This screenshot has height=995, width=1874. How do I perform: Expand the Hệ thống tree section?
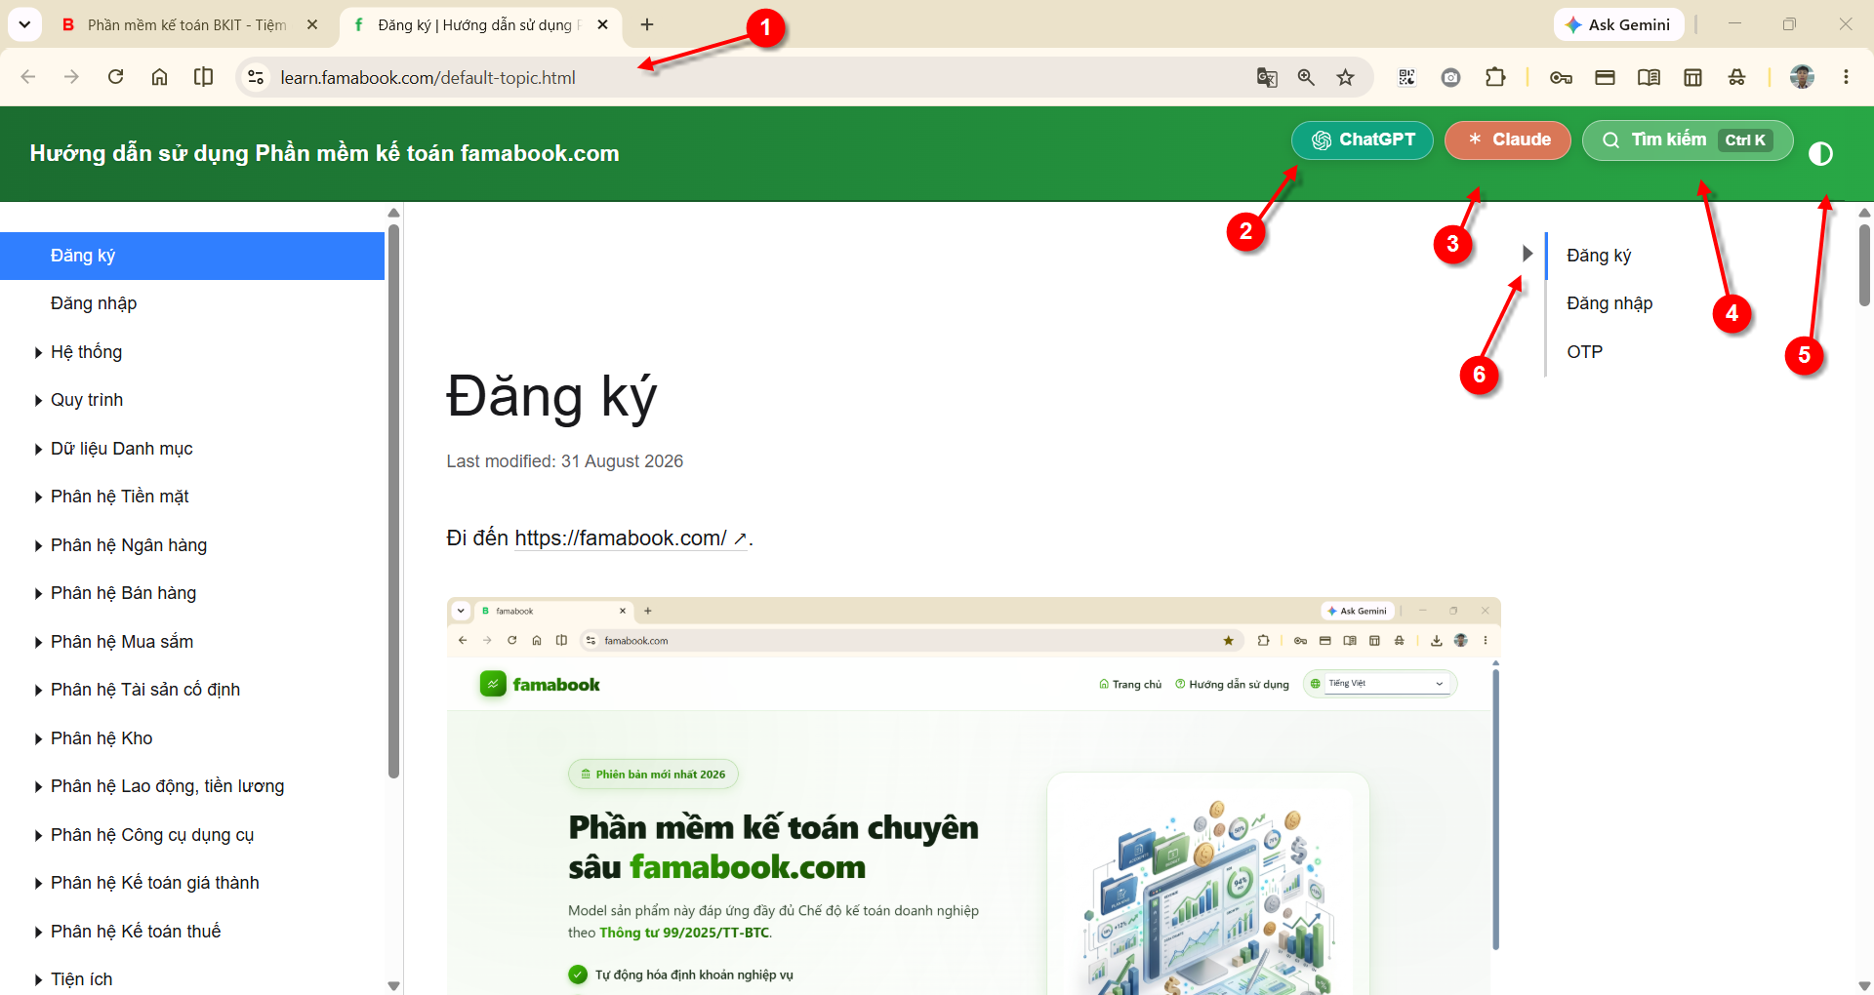coord(38,353)
